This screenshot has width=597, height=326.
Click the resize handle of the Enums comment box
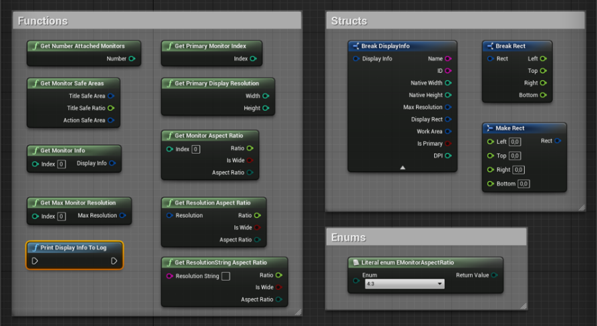[x=524, y=306]
